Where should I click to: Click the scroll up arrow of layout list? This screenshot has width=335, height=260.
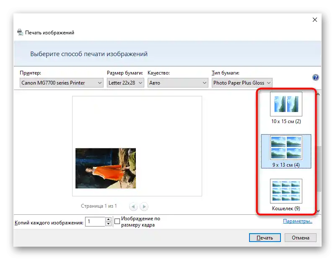click(318, 94)
